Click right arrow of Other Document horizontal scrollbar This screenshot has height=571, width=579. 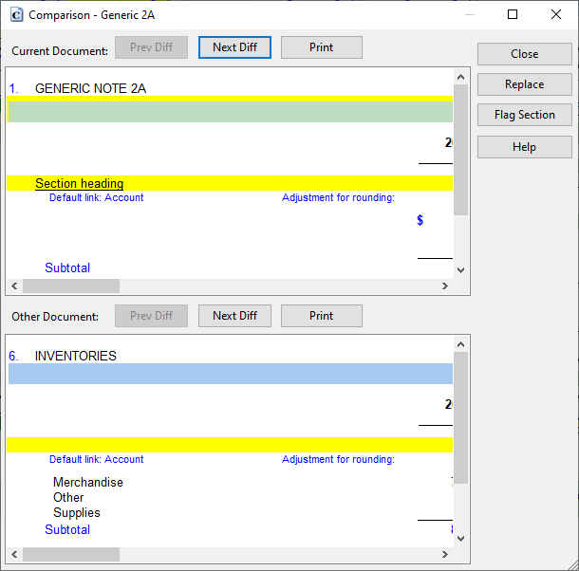click(x=445, y=554)
